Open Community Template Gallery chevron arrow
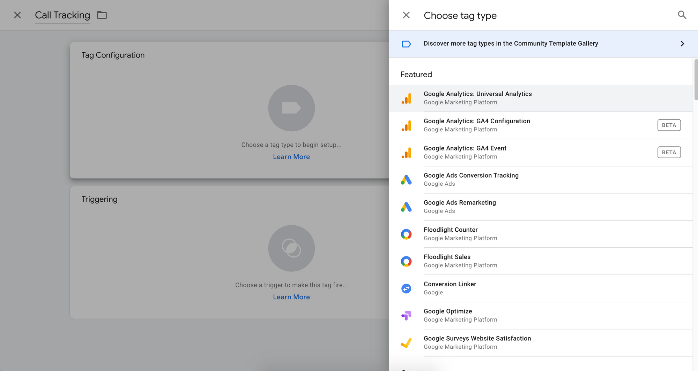698x371 pixels. [x=682, y=44]
